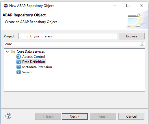Clear the filter text with eraser icon
This screenshot has height=124, width=149.
(142, 44)
